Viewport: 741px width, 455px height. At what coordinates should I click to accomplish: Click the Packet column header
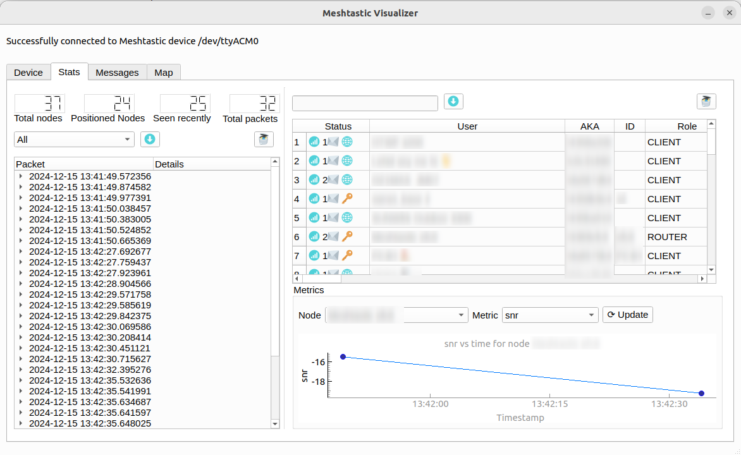(83, 164)
